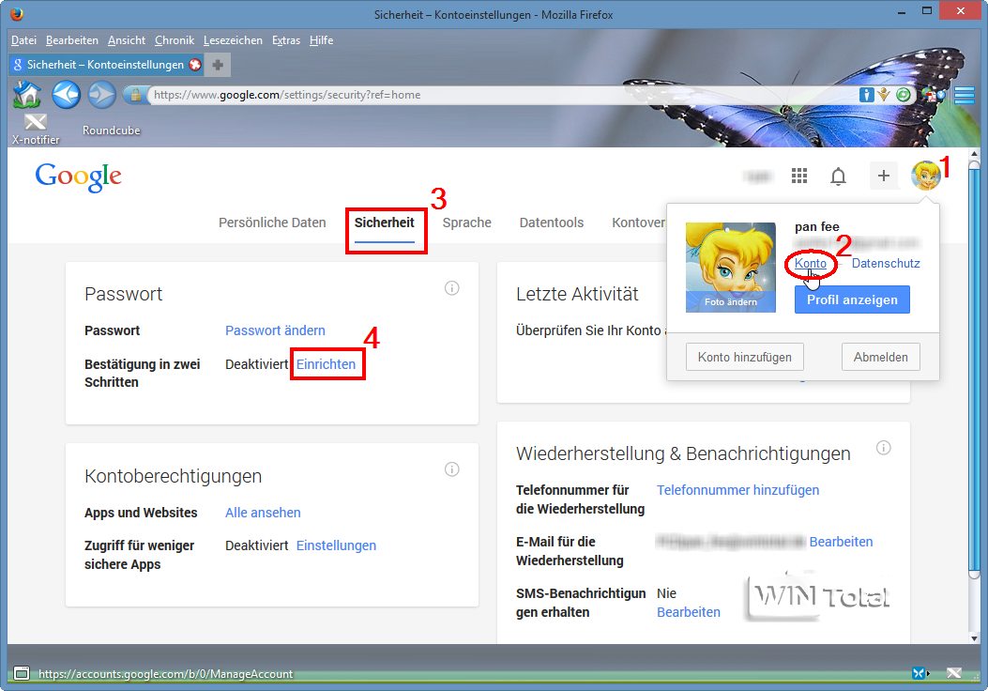Open the Roundcube bookmark
This screenshot has height=691, width=988.
(112, 130)
